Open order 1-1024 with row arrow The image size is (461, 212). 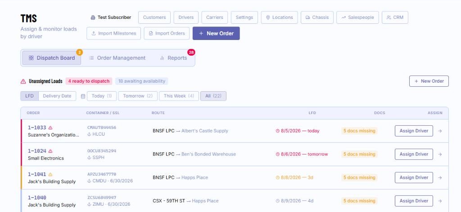(x=440, y=154)
